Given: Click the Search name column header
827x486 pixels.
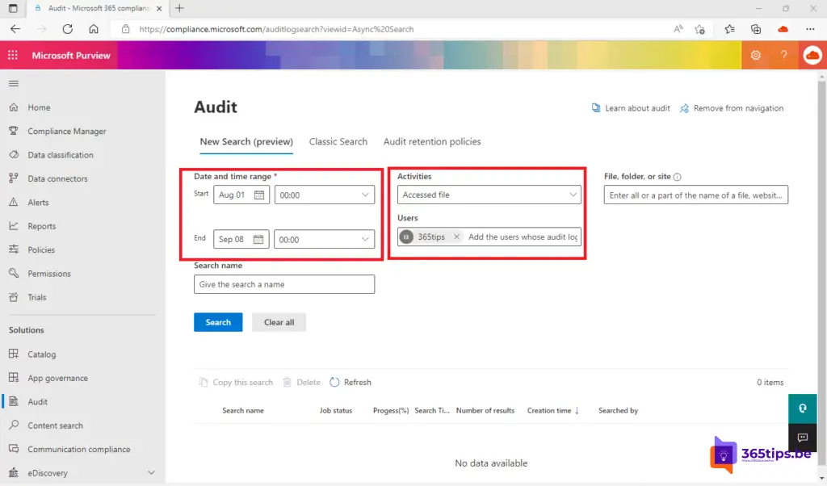Looking at the screenshot, I should click(243, 411).
